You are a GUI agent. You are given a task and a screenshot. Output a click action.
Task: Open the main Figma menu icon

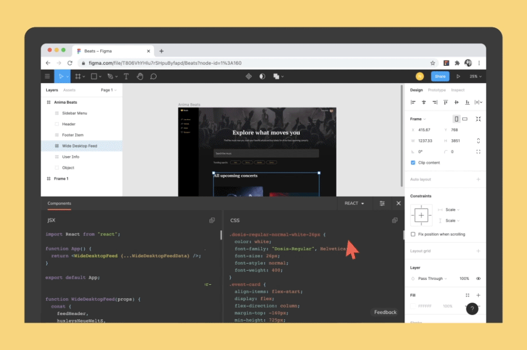47,76
